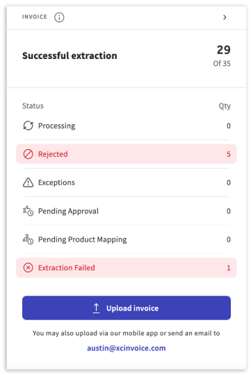Select the Rejected status row
Viewport: 251px width, 375px height.
(x=127, y=154)
